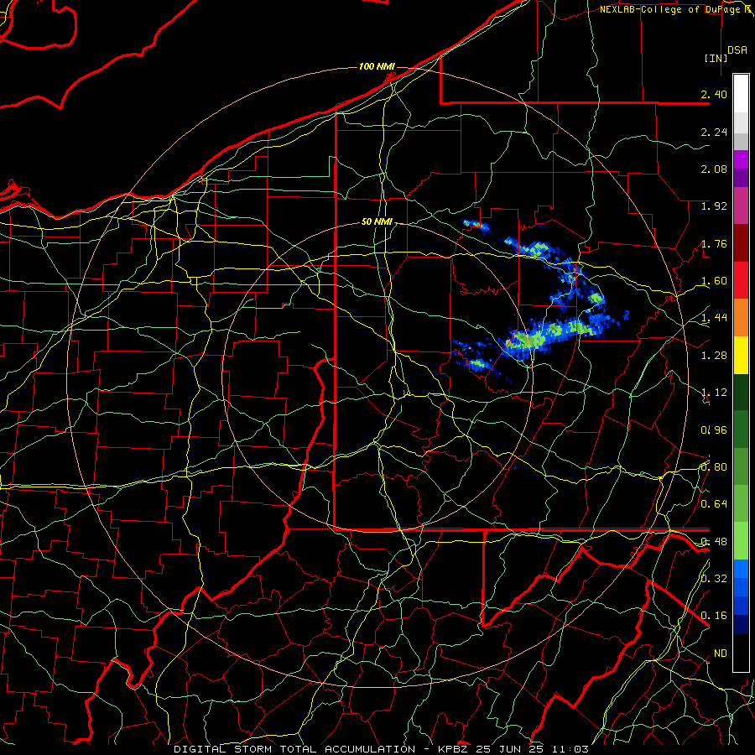Image resolution: width=755 pixels, height=755 pixels.
Task: Click the bright magenta legend swatch near 2.08
Action: click(741, 159)
